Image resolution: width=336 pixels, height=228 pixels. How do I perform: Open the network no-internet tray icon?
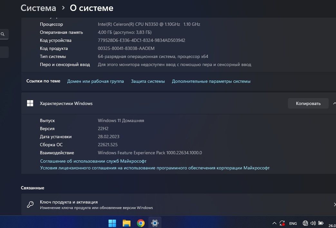305,223
